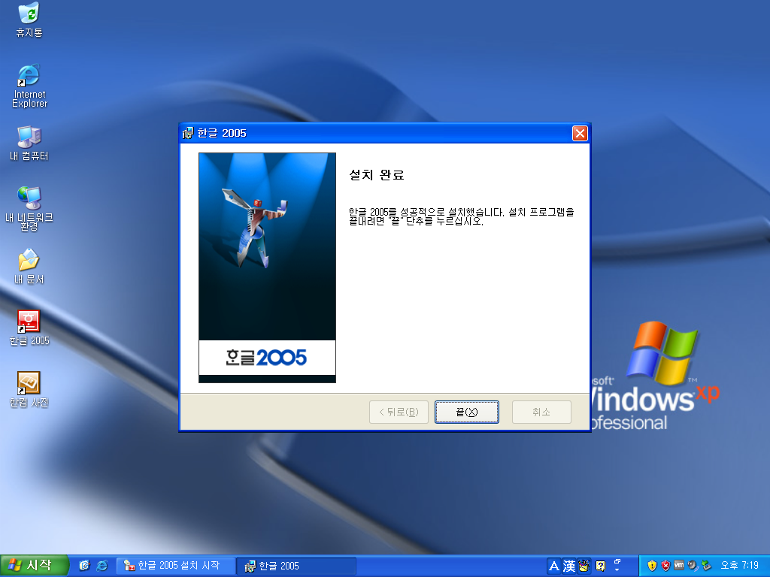Select the 한글 2005 desktop shortcut
The width and height of the screenshot is (770, 577).
29,328
